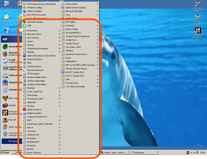The height and width of the screenshot is (159, 207).
Task: Expand the K-Lite Codec Pack folder
Action: [41, 92]
